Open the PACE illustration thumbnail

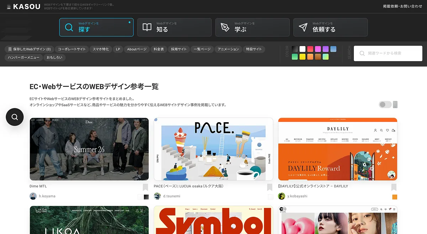[x=213, y=149]
